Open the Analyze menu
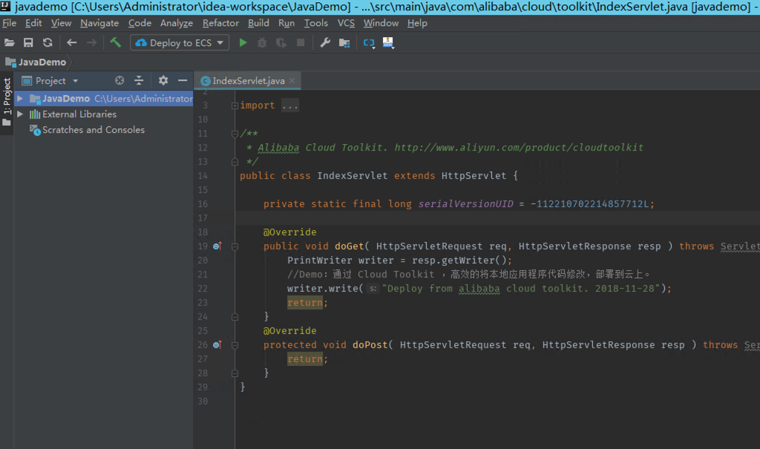This screenshot has height=449, width=760. tap(177, 23)
